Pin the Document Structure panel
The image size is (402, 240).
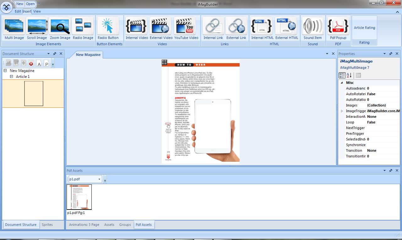(55, 54)
